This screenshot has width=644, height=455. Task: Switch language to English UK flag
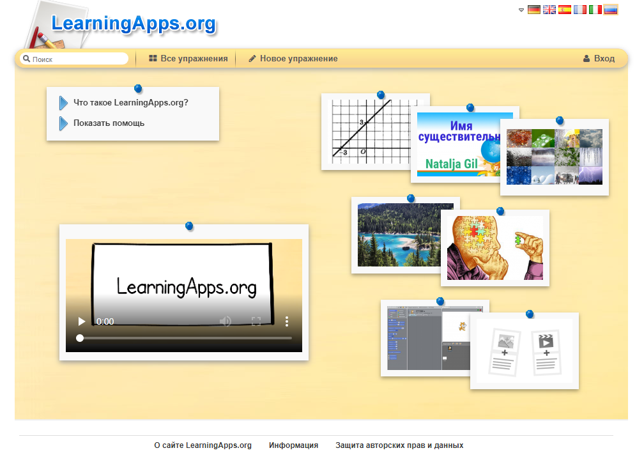coord(549,10)
